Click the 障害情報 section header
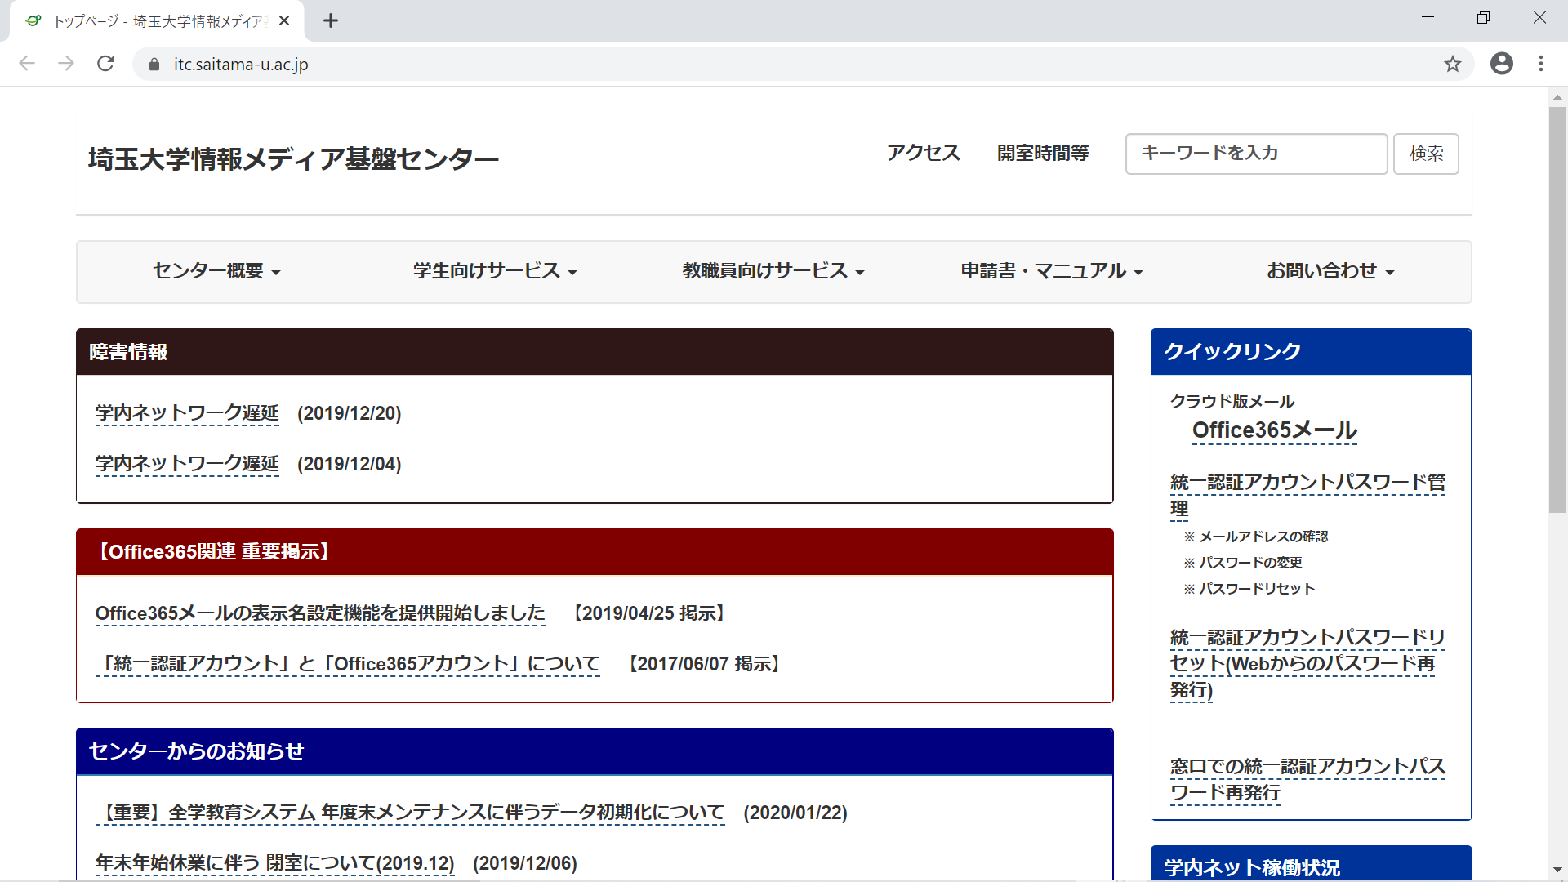This screenshot has height=882, width=1568. pyautogui.click(x=595, y=352)
